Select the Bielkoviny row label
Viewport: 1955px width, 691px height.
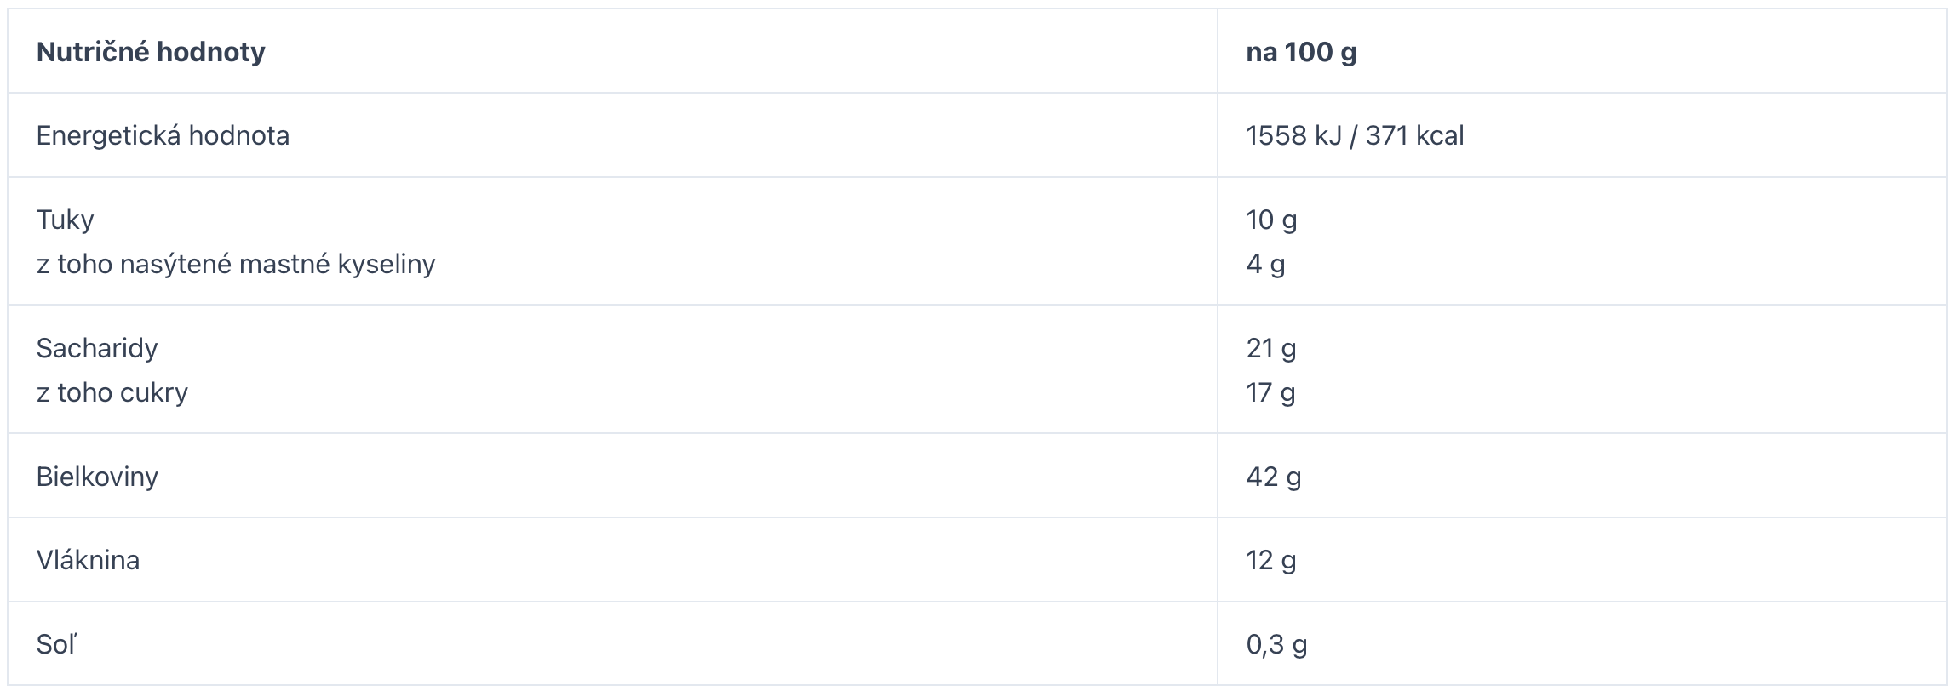pos(97,476)
